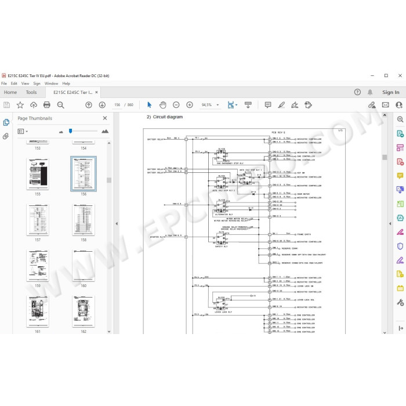Open the Attachments paperclip panel
This screenshot has height=406, width=406.
coord(6,136)
